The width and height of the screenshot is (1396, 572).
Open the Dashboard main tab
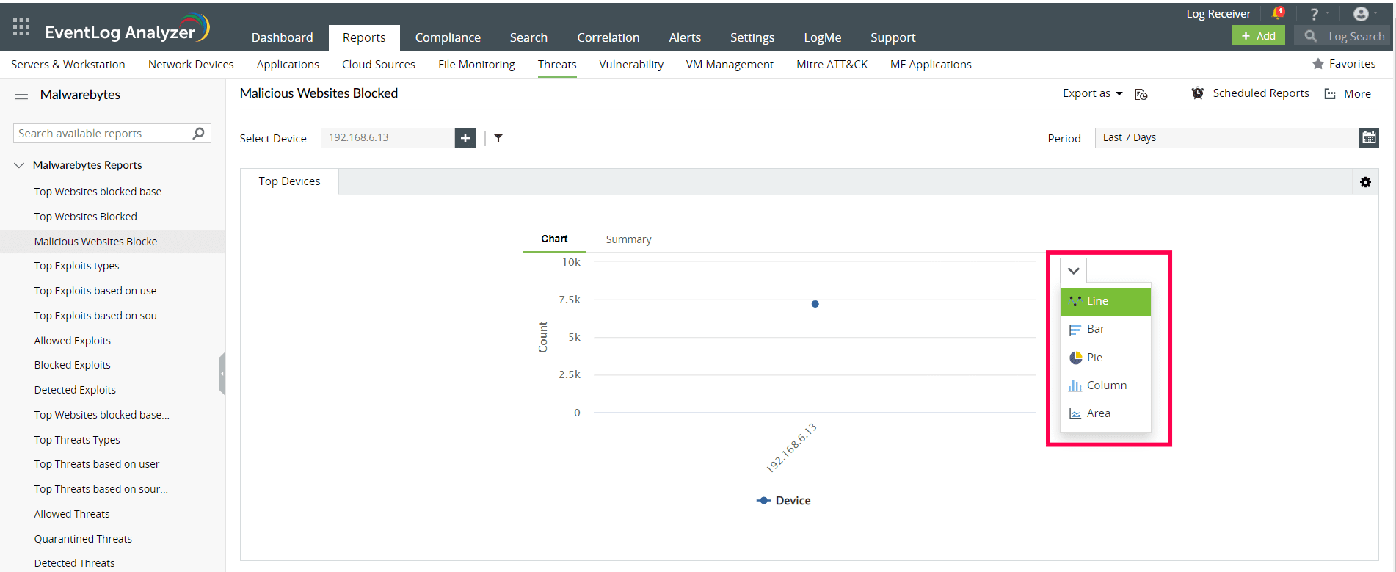pos(282,37)
